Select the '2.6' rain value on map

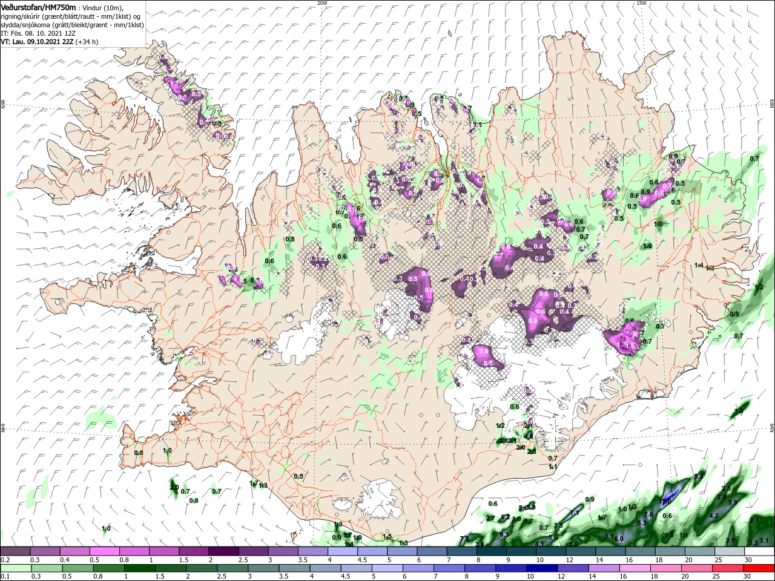[x=722, y=497]
